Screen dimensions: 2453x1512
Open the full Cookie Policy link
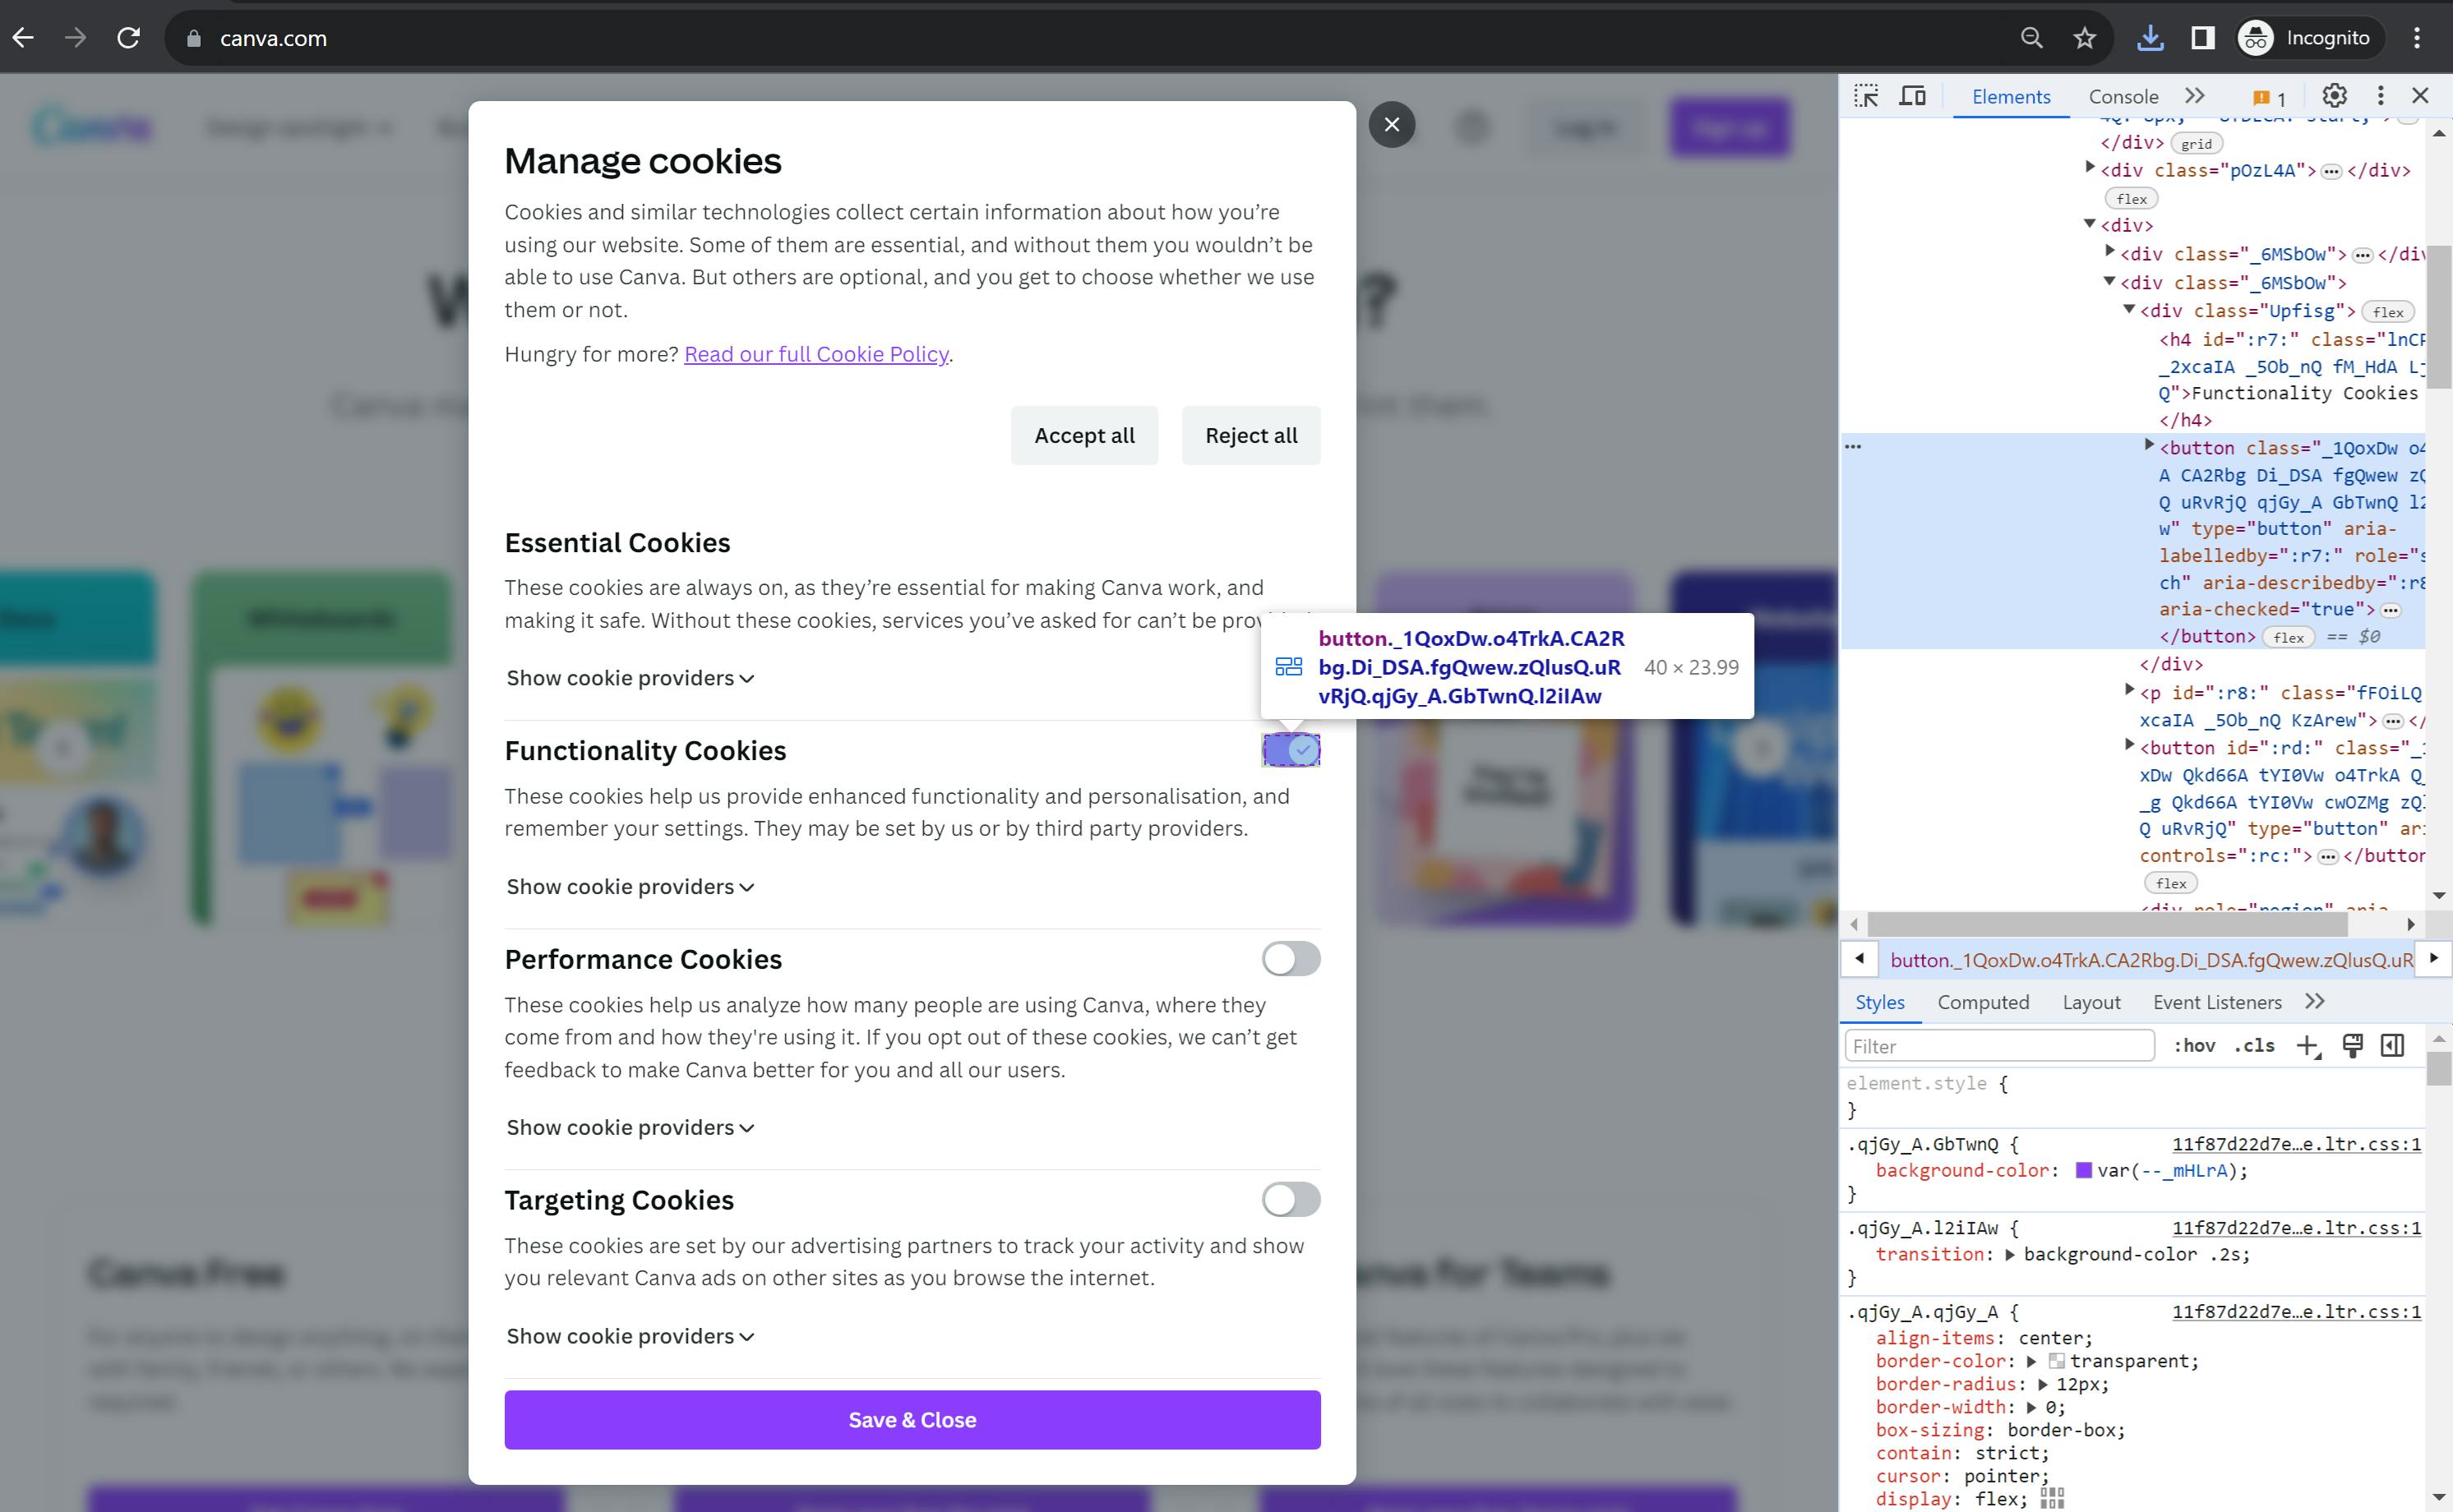pos(816,354)
